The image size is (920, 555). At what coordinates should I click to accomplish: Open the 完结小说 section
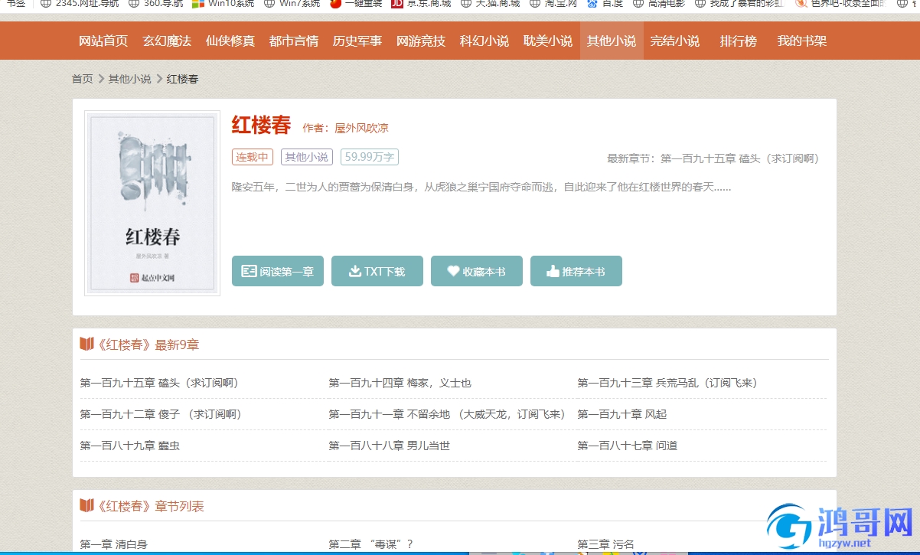[x=675, y=41]
